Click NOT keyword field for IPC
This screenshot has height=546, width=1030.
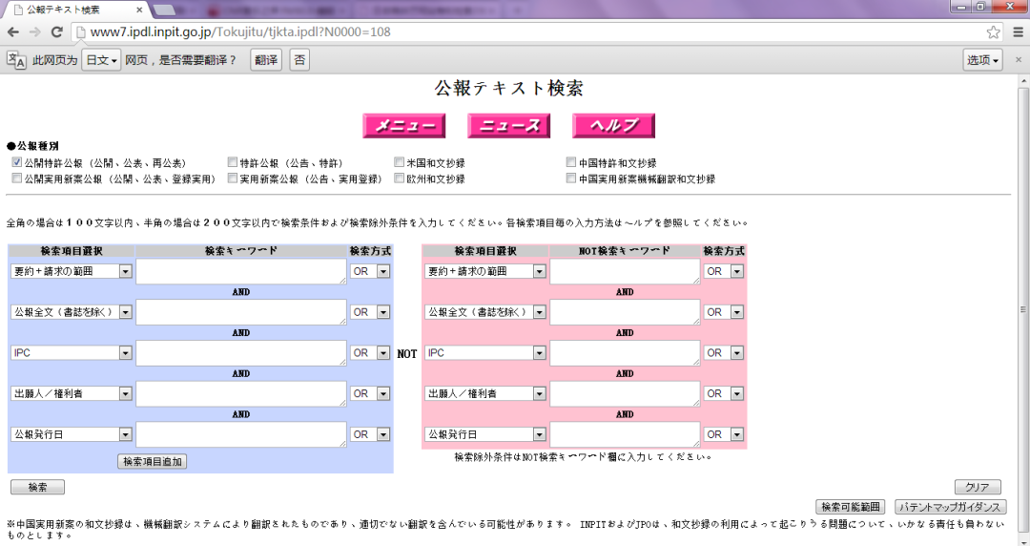coord(625,352)
